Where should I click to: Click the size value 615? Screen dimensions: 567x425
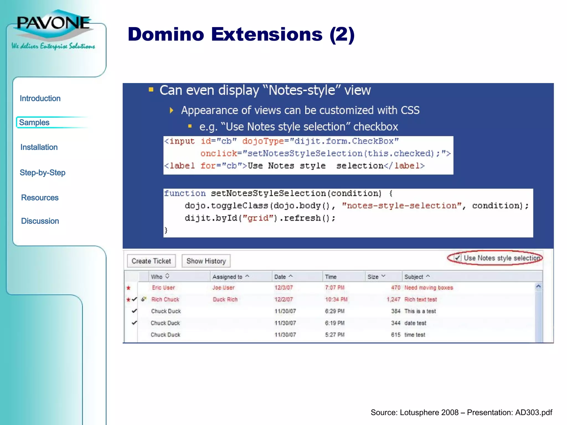396,335
